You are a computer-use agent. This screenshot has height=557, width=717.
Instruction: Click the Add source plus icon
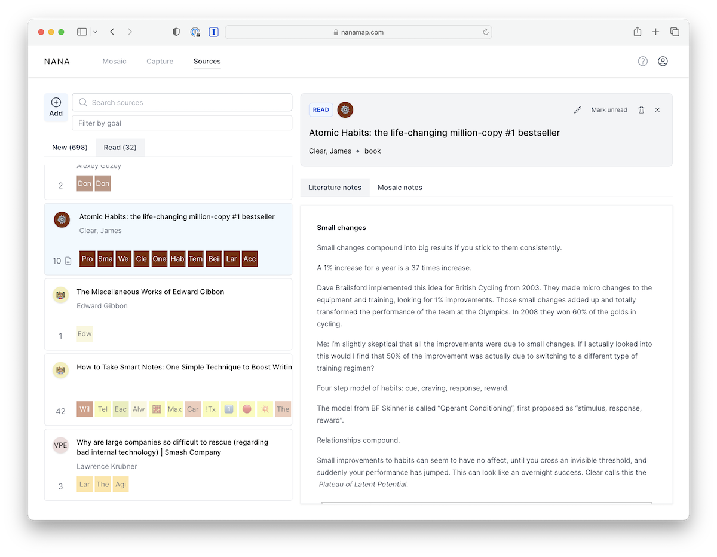[56, 102]
